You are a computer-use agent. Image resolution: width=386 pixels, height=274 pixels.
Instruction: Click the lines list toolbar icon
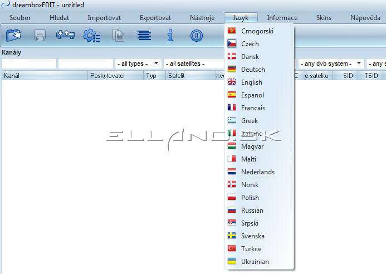[x=144, y=35]
